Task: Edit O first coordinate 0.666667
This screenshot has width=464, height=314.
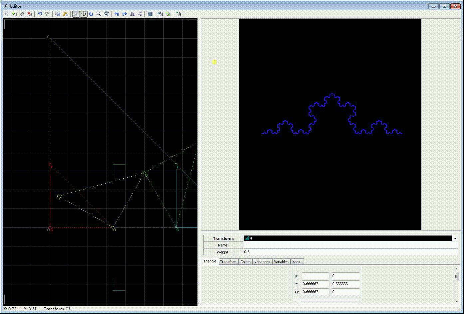Action: click(x=315, y=292)
